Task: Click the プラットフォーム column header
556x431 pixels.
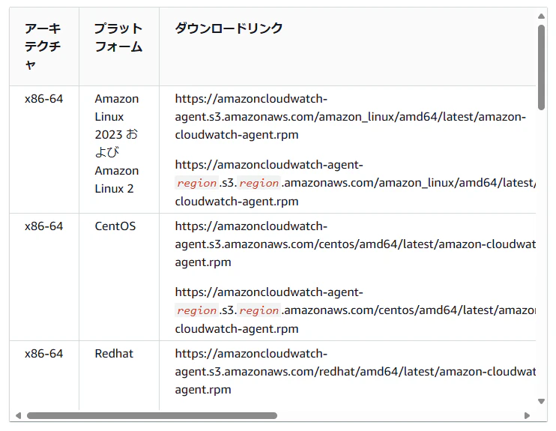Action: [119, 46]
